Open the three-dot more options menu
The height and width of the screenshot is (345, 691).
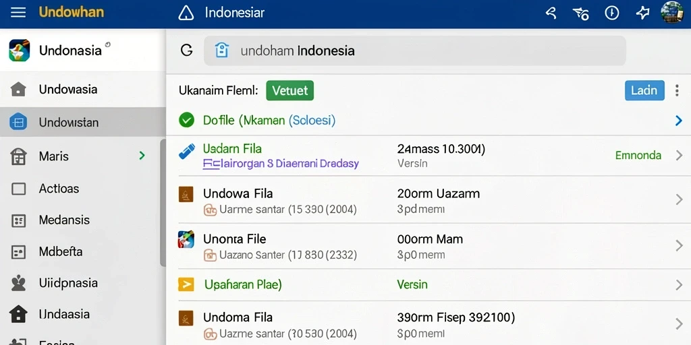tap(678, 91)
